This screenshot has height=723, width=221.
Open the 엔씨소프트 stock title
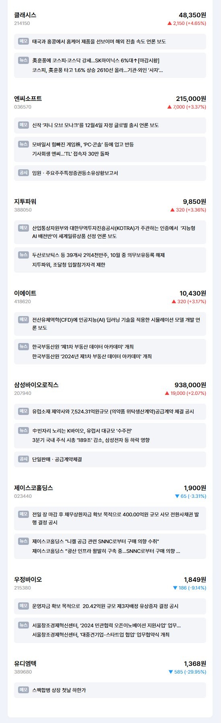28,99
